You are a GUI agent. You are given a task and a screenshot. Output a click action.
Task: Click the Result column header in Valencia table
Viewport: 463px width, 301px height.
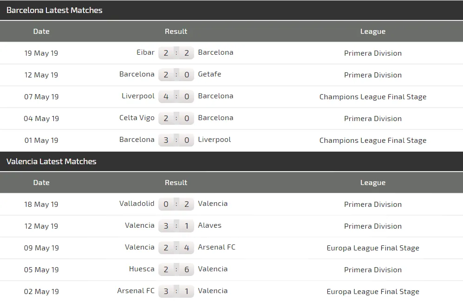[x=176, y=183]
